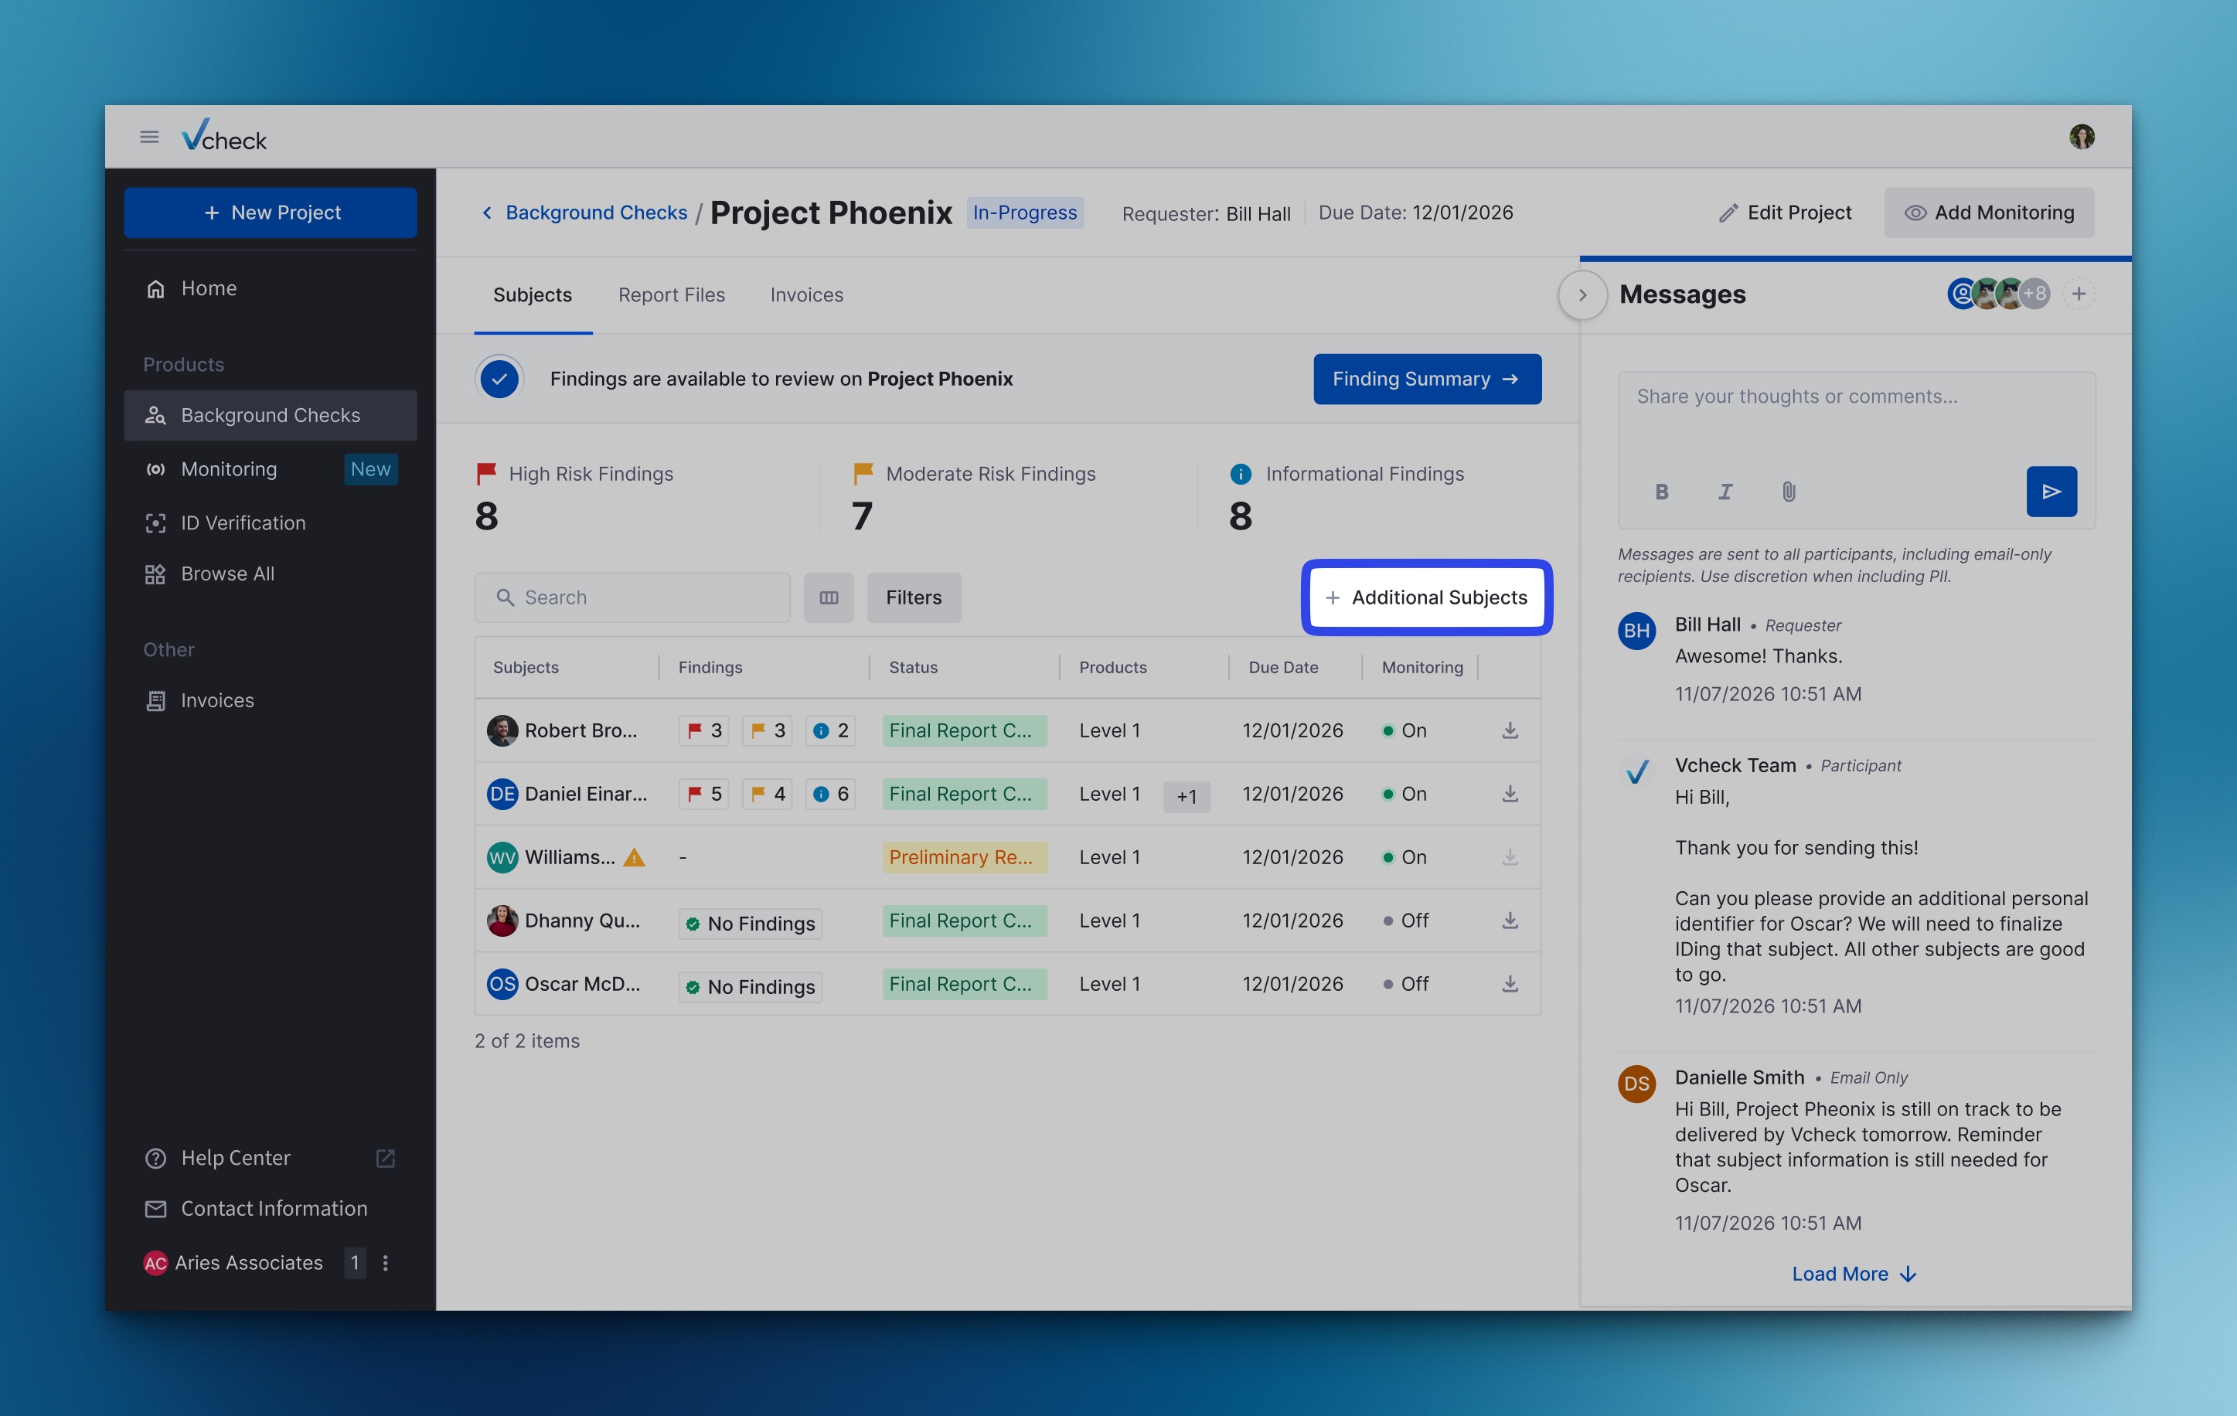Toggle monitoring Off for Dhanny Qu
The image size is (2237, 1416).
pyautogui.click(x=1405, y=921)
